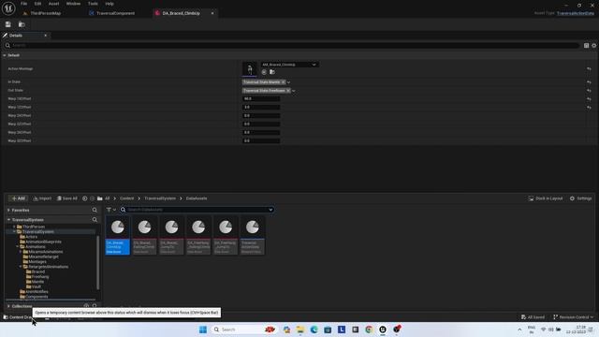Open Microsoft Edge from the taskbar
599x337 pixels.
[x=314, y=330]
